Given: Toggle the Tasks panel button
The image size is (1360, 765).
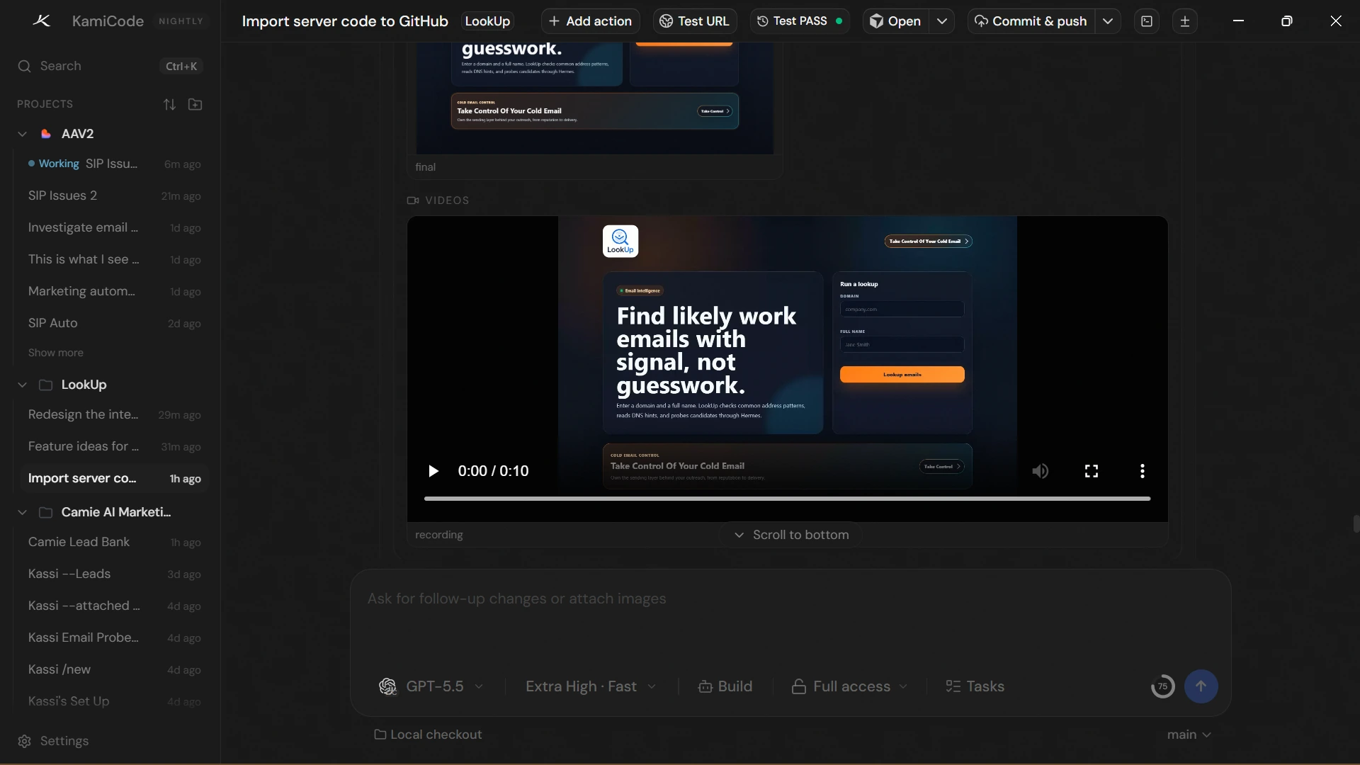Looking at the screenshot, I should 975,686.
